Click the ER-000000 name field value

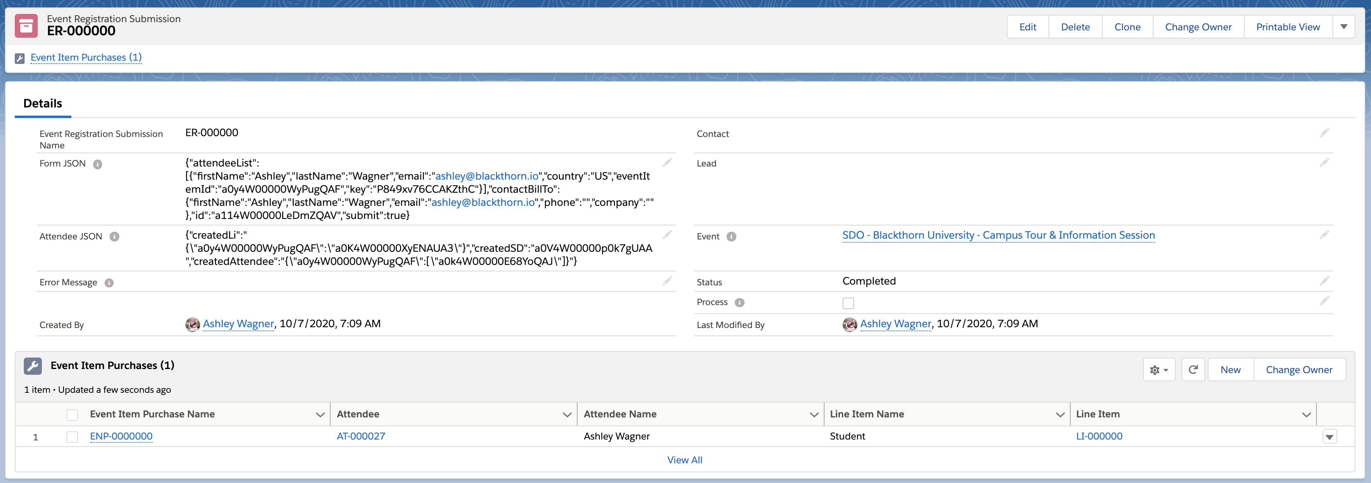(212, 133)
